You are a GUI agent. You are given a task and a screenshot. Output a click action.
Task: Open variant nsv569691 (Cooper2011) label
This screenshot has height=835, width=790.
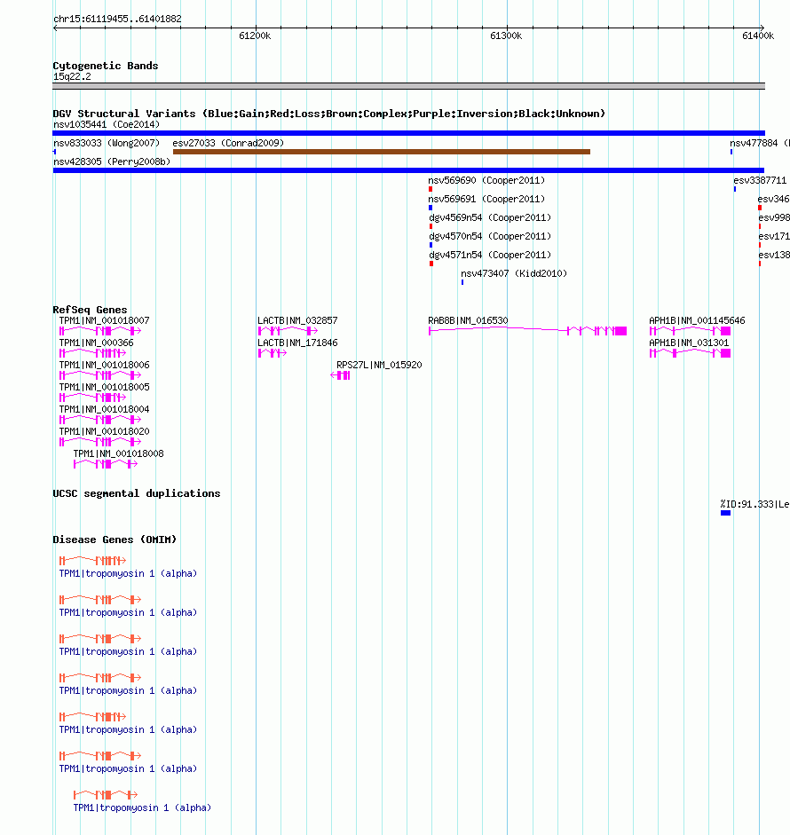point(486,199)
